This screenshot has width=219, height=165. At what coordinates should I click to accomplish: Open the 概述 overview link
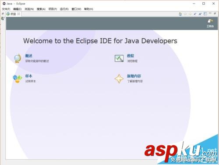[x=29, y=56]
